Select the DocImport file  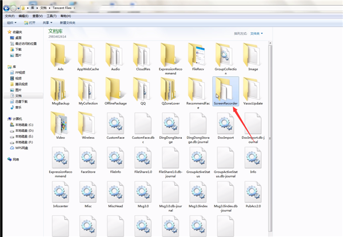(x=226, y=126)
